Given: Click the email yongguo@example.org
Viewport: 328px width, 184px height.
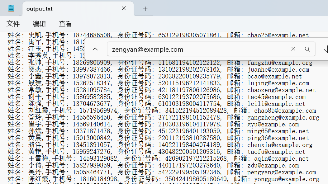Looking at the screenshot, I should [287, 179].
